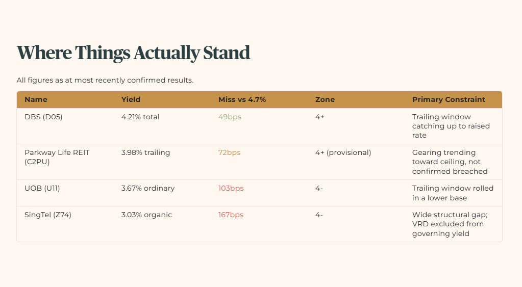The height and width of the screenshot is (287, 522).
Task: Select the '4+ (provisional)' zone cell
Action: [x=343, y=152]
